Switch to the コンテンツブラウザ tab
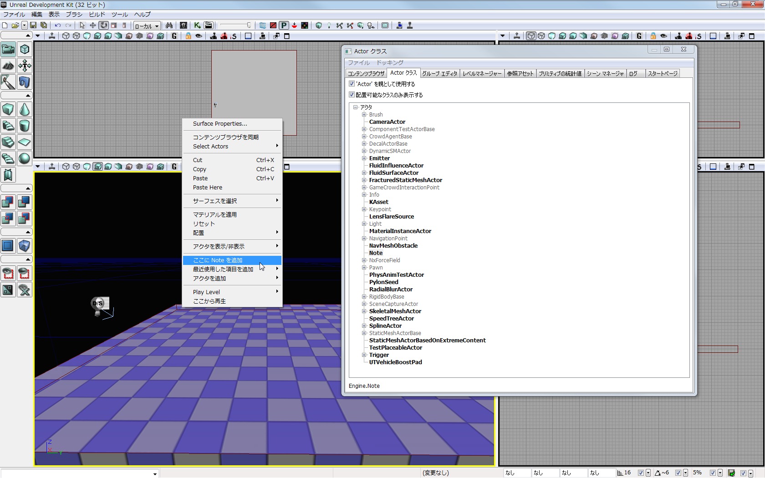The image size is (765, 478). (366, 73)
